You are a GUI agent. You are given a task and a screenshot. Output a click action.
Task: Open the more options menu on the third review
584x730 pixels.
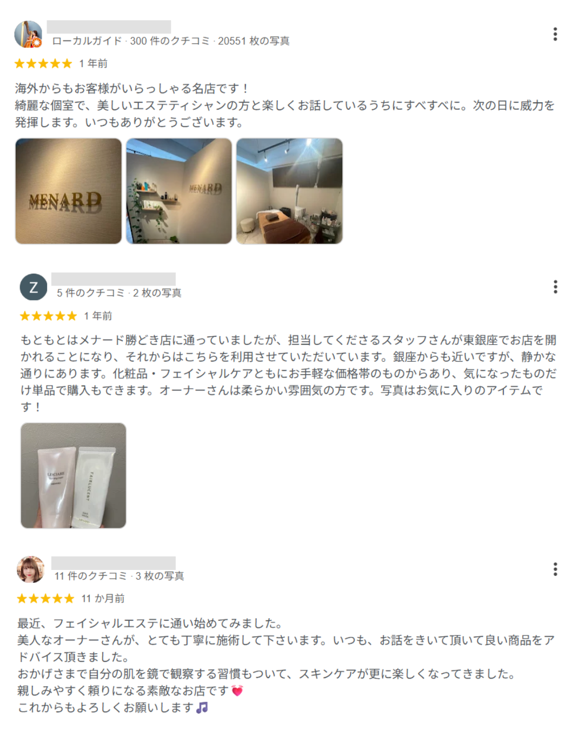[555, 569]
